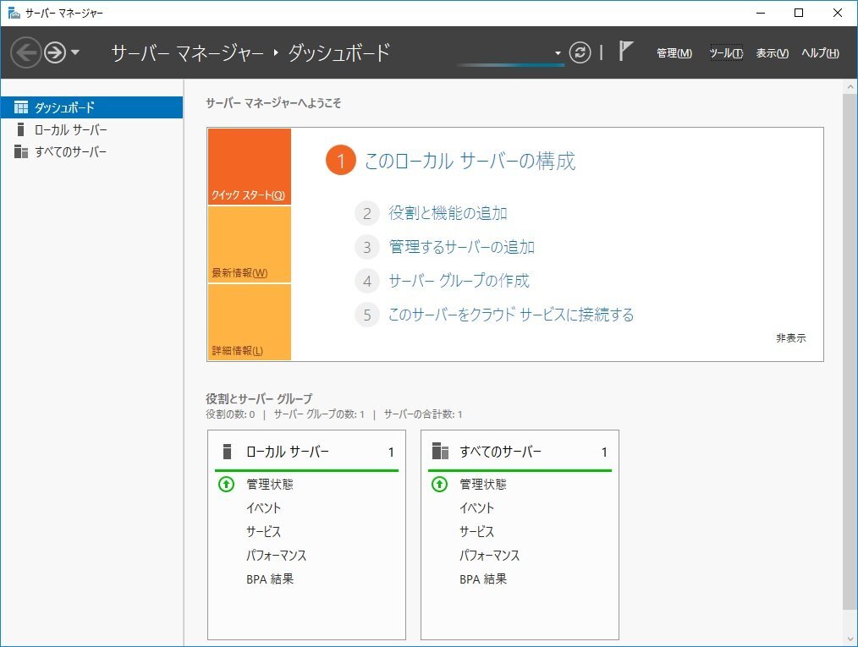Viewport: 858px width, 647px height.
Task: Open the 管理 menu
Action: (x=673, y=52)
